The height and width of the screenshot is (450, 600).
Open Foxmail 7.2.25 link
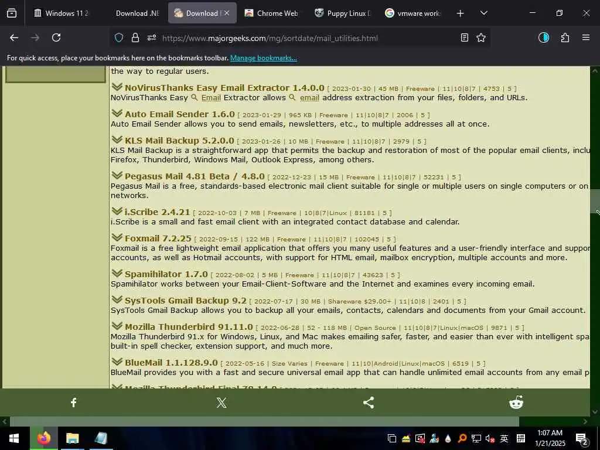coord(158,238)
